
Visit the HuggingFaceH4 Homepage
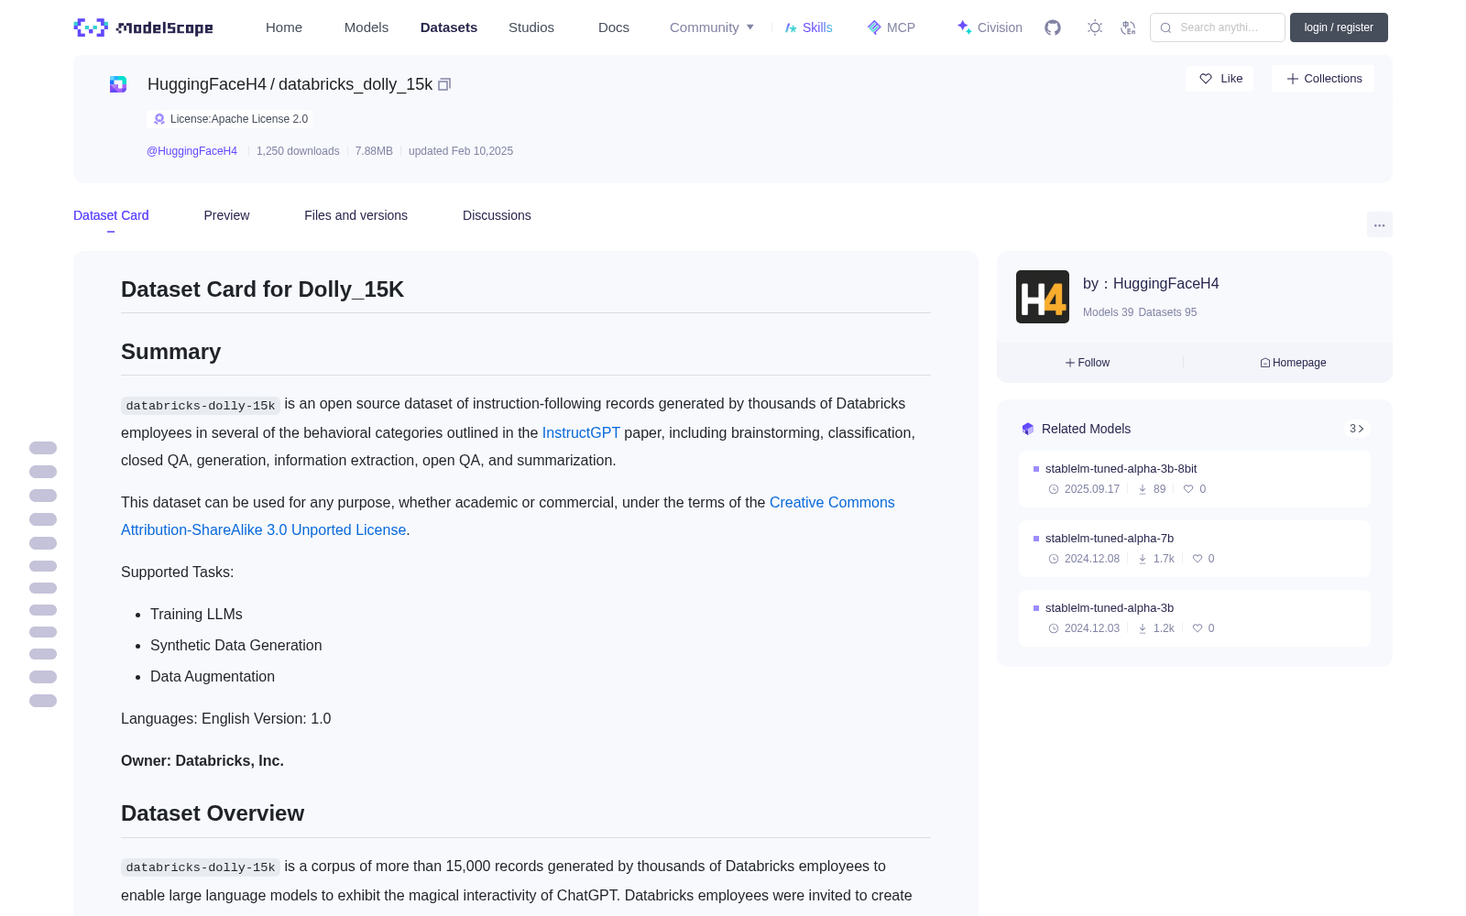[x=1293, y=363]
